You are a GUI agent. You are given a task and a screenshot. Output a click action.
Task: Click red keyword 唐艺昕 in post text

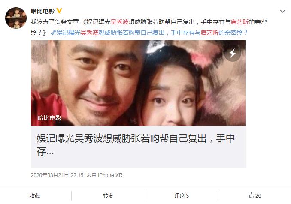coord(239,22)
